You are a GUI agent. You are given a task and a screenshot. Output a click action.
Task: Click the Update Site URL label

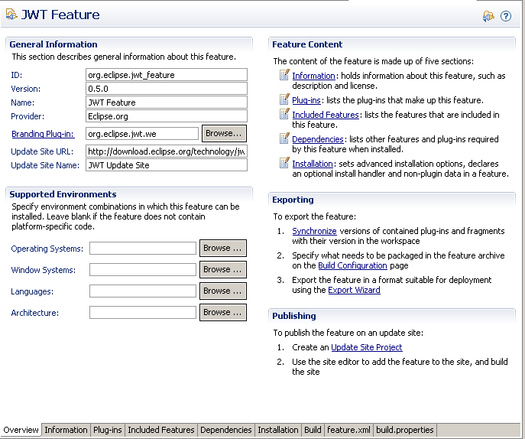[42, 151]
